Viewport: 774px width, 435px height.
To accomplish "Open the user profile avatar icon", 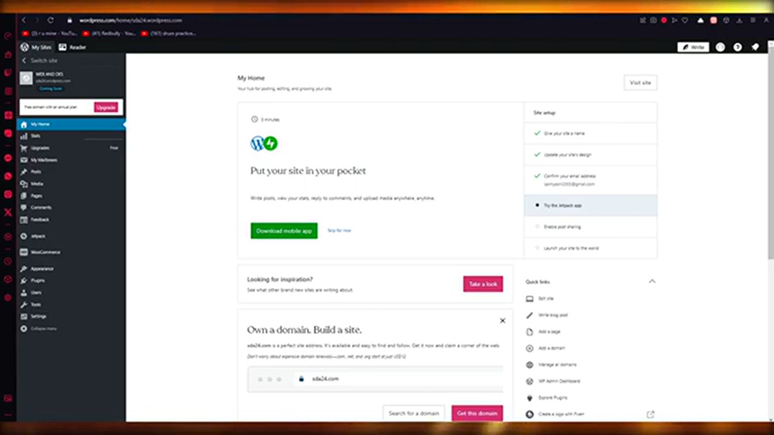I will [x=720, y=47].
